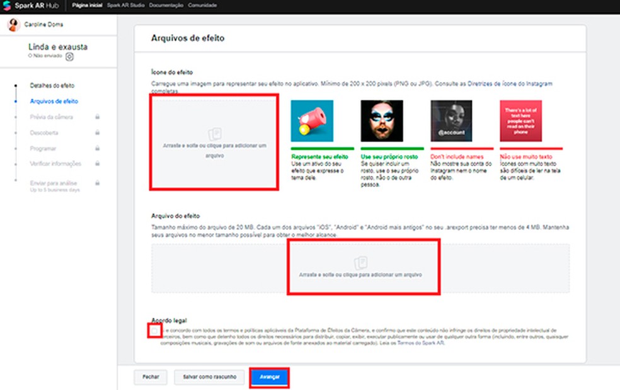
Task: Open Comunidade in top menu
Action: (202, 5)
